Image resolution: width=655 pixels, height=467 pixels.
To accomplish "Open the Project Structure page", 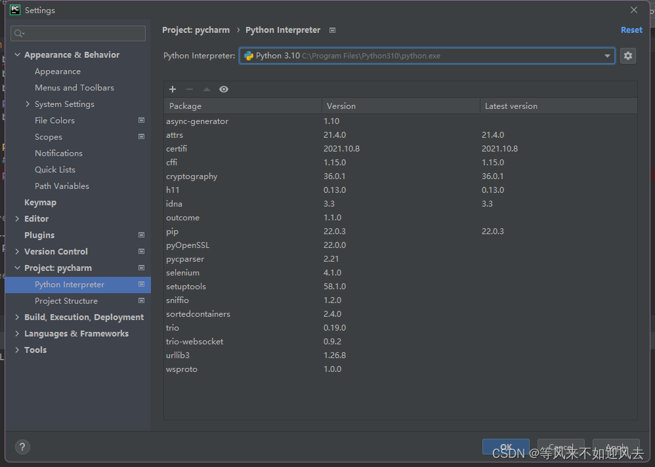I will 66,301.
